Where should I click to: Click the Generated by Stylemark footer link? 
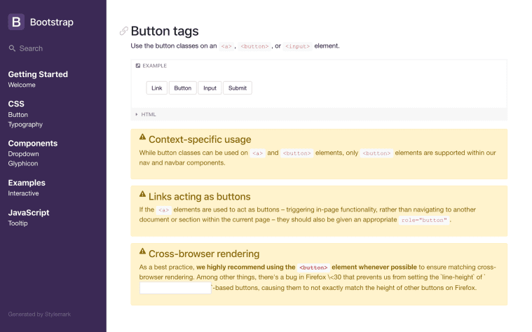tap(39, 314)
